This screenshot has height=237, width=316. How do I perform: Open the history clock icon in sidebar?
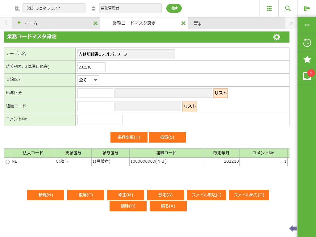click(307, 43)
